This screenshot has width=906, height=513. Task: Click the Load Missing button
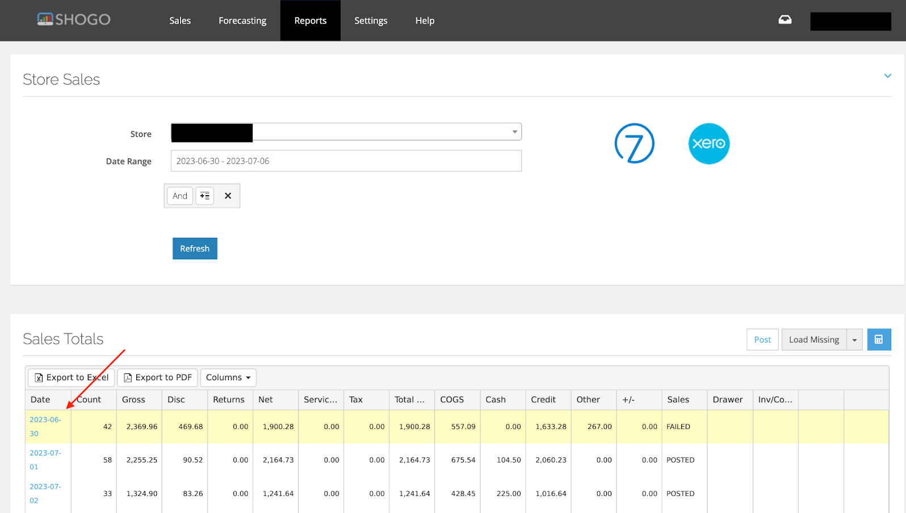point(814,339)
